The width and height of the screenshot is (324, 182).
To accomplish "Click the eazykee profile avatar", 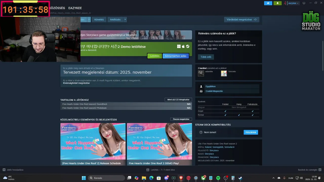I will click(285, 3).
